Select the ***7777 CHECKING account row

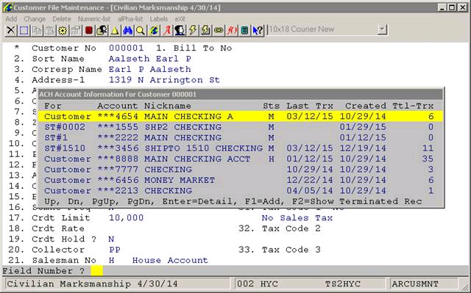click(x=241, y=170)
